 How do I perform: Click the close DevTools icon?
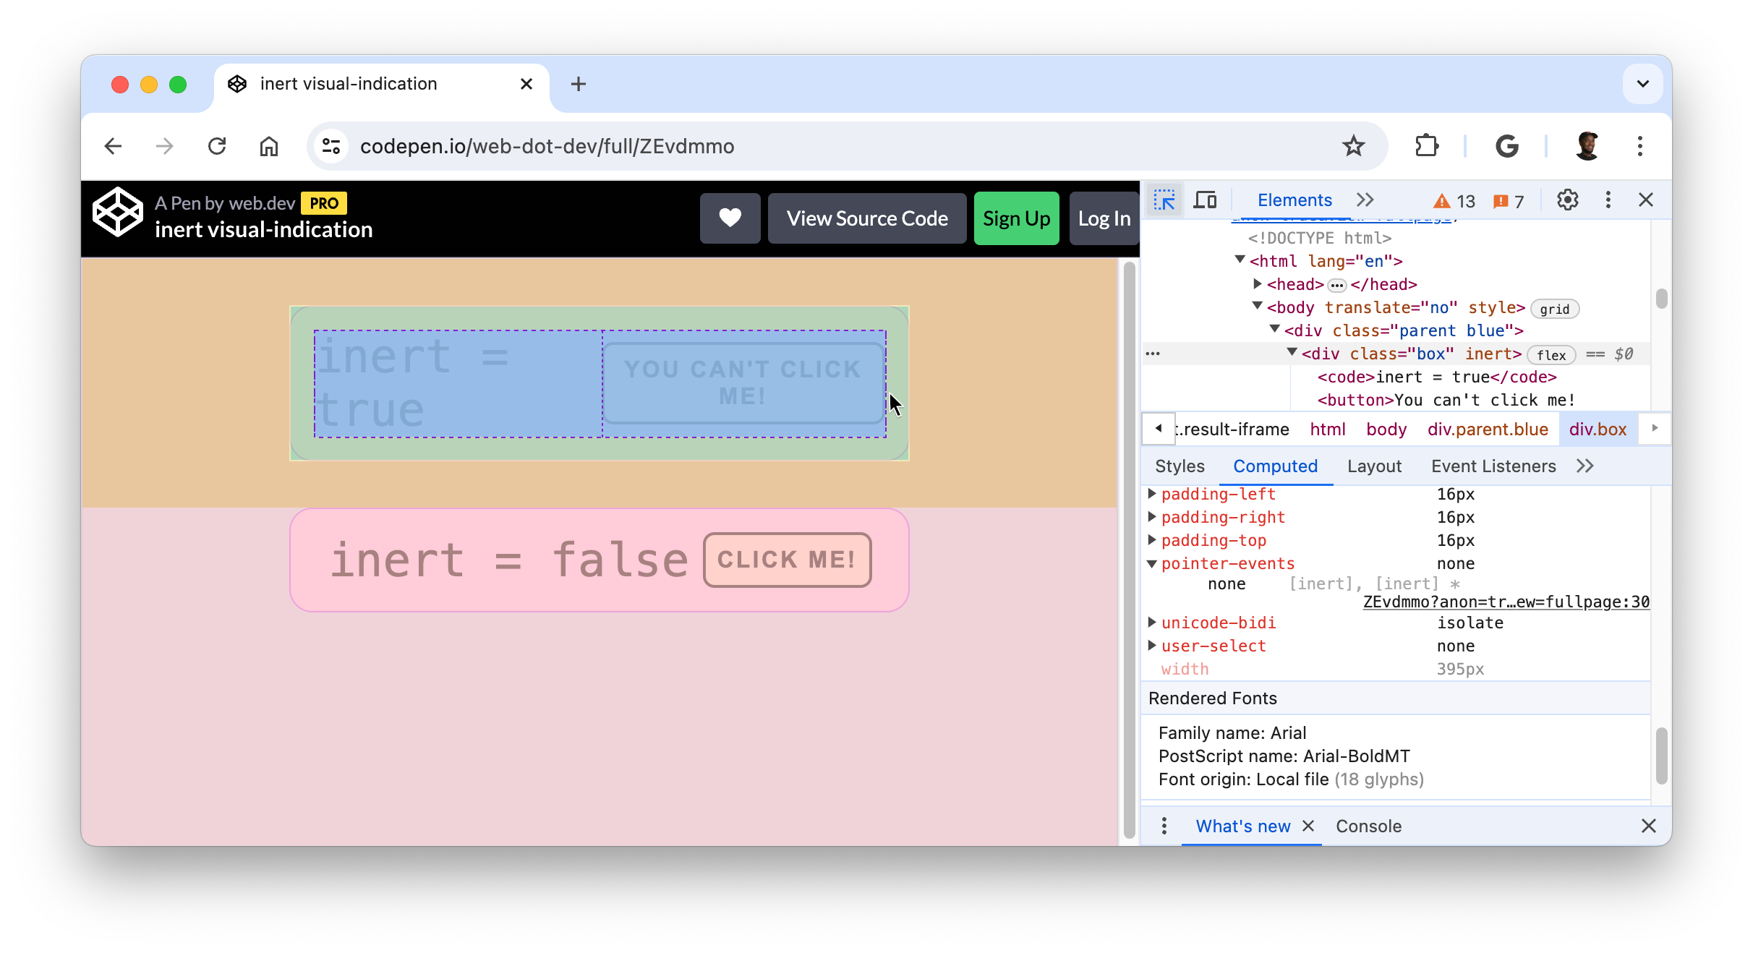[x=1646, y=200]
